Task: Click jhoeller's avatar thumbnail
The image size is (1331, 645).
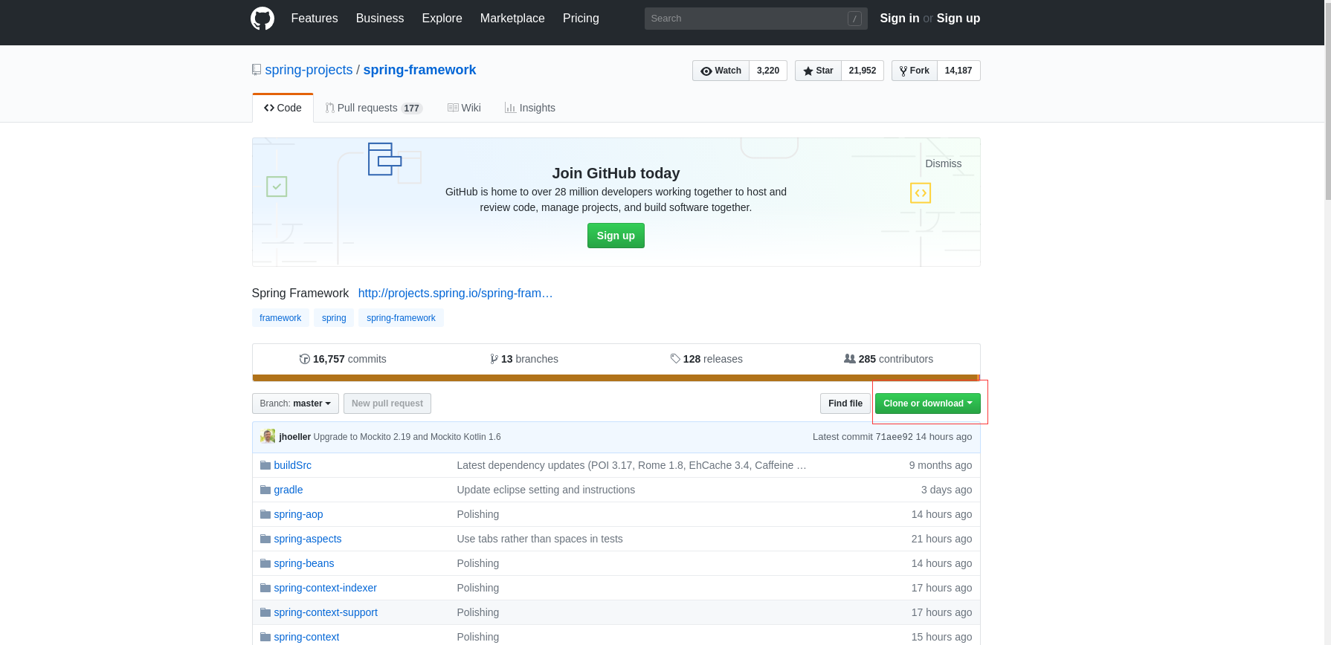Action: (268, 436)
